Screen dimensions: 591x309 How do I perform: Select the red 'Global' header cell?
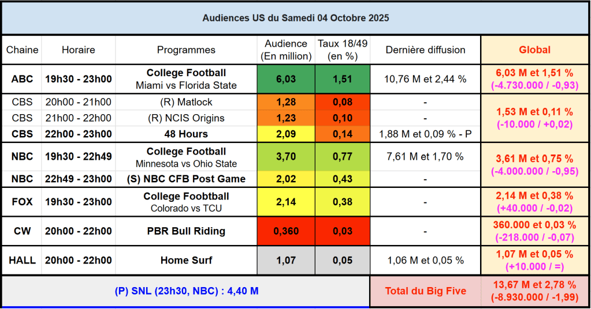point(534,50)
